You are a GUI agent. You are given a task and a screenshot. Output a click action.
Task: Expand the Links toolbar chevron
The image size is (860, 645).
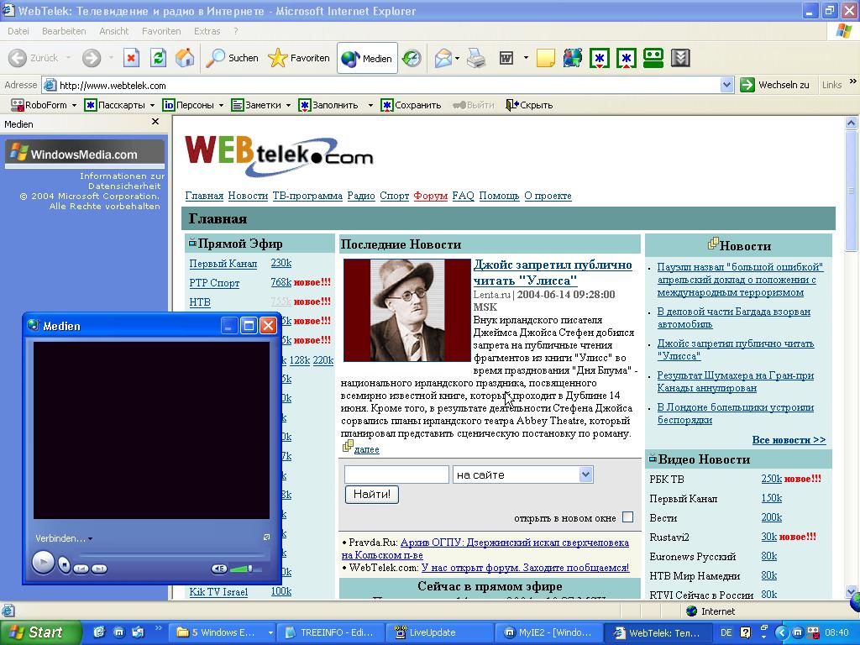(x=853, y=81)
